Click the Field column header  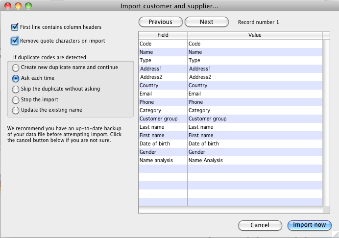163,35
